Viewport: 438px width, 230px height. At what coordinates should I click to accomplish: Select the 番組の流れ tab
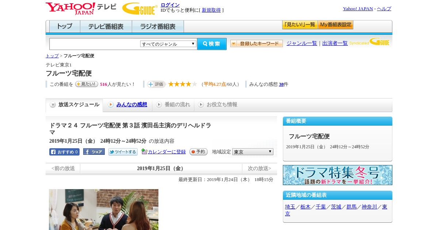tap(173, 105)
